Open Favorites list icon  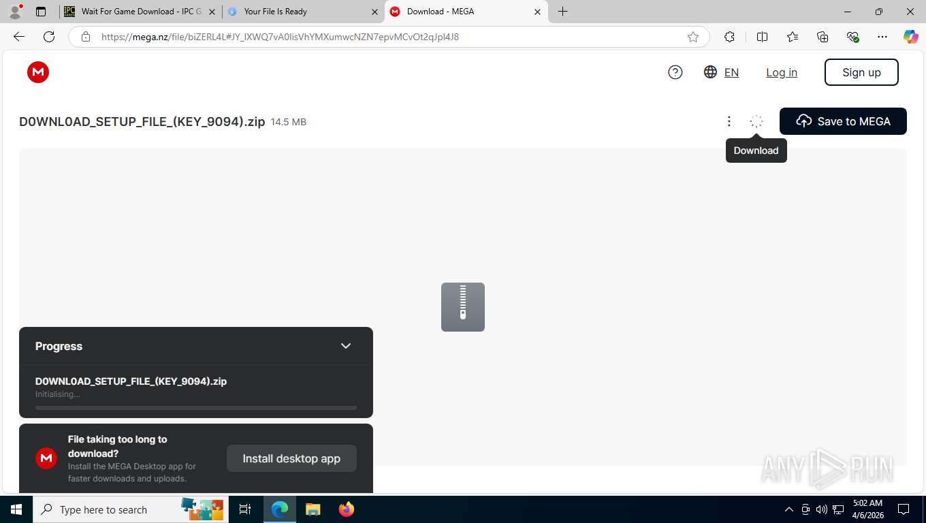793,37
